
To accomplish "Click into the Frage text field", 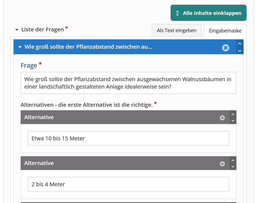I will point(128,83).
